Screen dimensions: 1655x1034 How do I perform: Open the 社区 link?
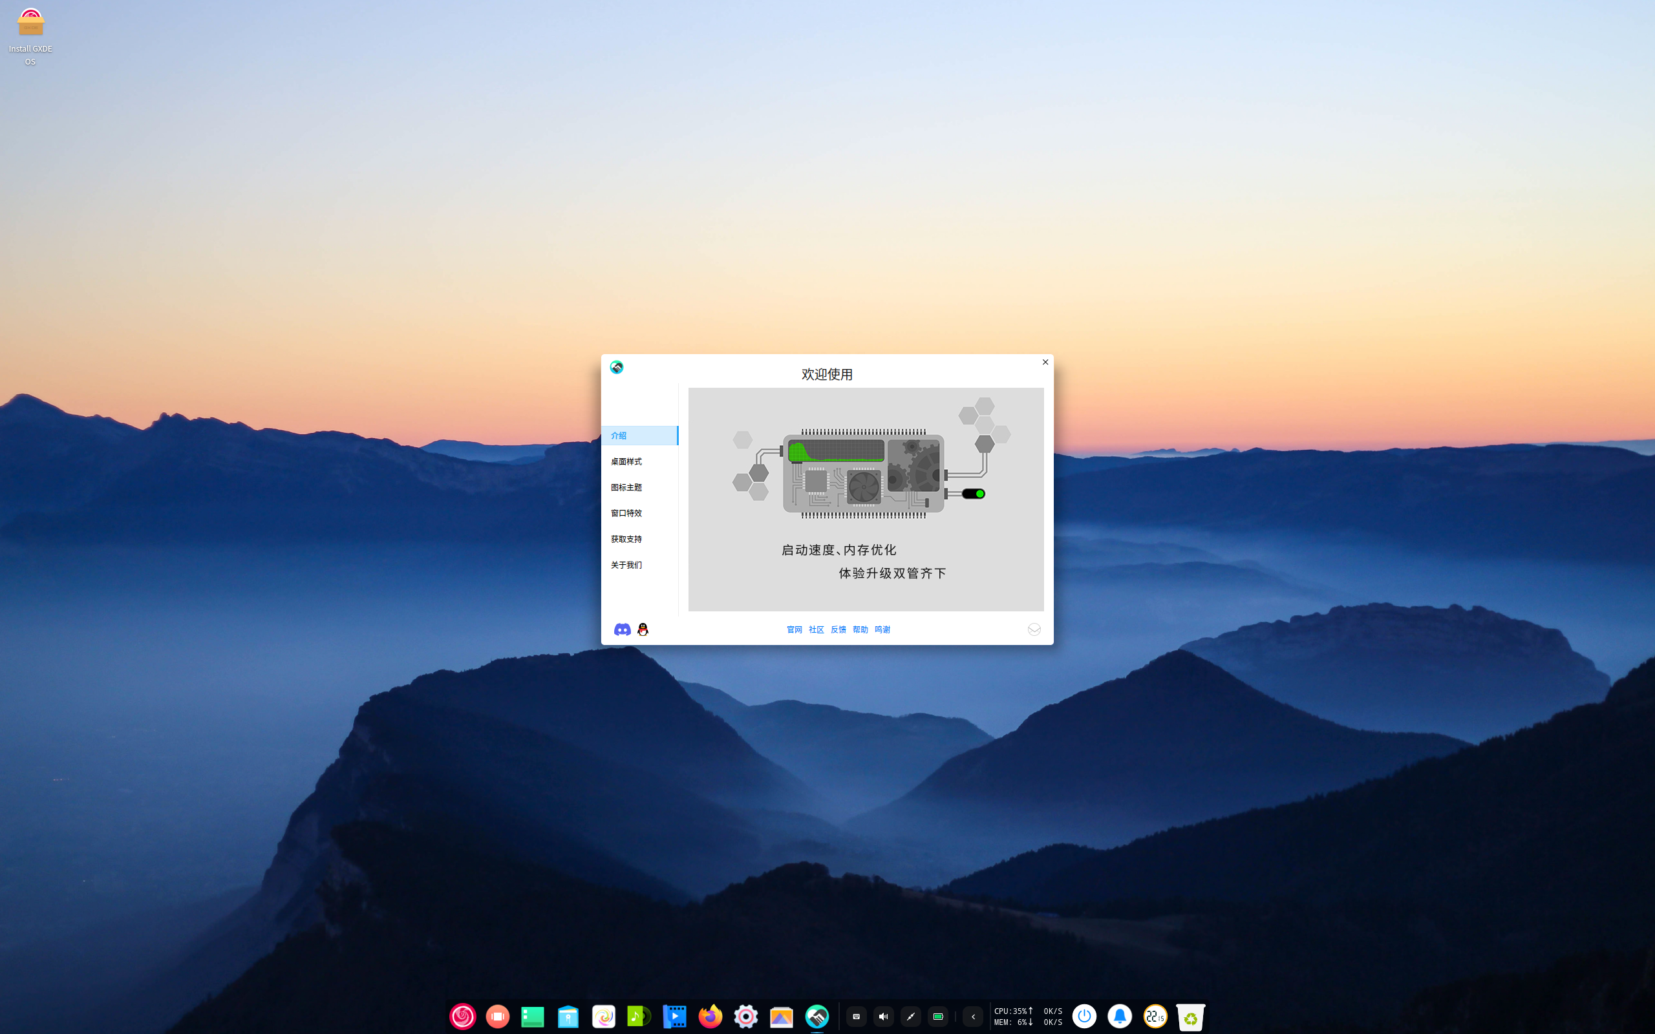pyautogui.click(x=816, y=629)
